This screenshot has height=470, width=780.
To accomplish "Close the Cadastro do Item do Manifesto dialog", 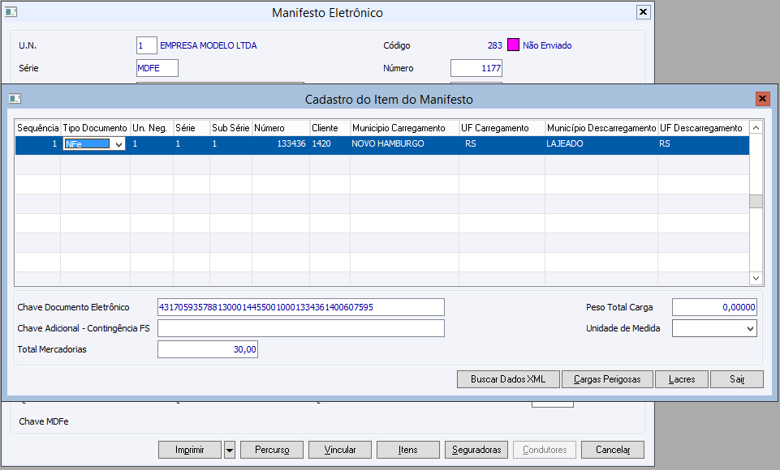I will coord(762,99).
